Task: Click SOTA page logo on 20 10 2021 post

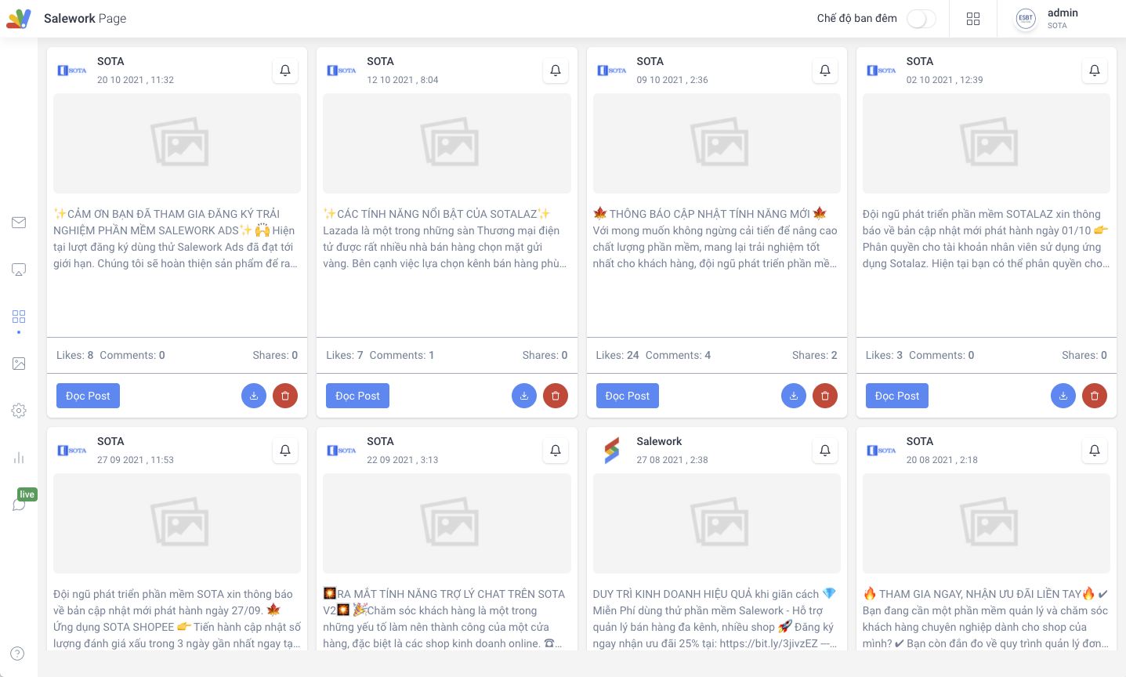Action: click(x=72, y=71)
